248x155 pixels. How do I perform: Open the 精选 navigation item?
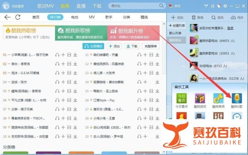click(144, 17)
